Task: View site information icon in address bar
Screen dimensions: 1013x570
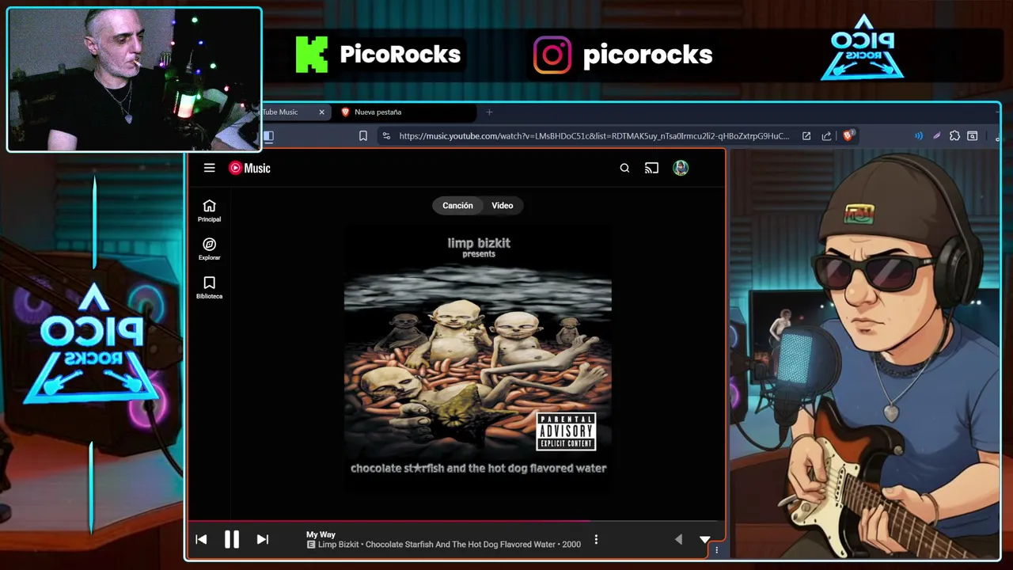Action: tap(385, 136)
